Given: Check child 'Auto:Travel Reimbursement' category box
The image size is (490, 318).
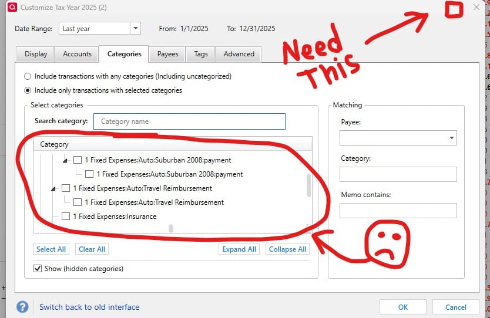Looking at the screenshot, I should pyautogui.click(x=78, y=202).
